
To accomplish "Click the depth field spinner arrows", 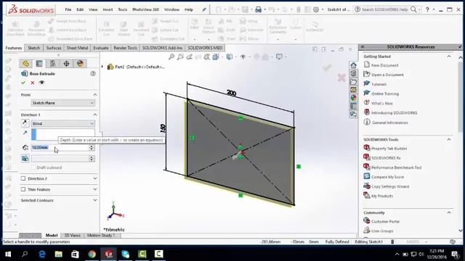I will coord(92,147).
